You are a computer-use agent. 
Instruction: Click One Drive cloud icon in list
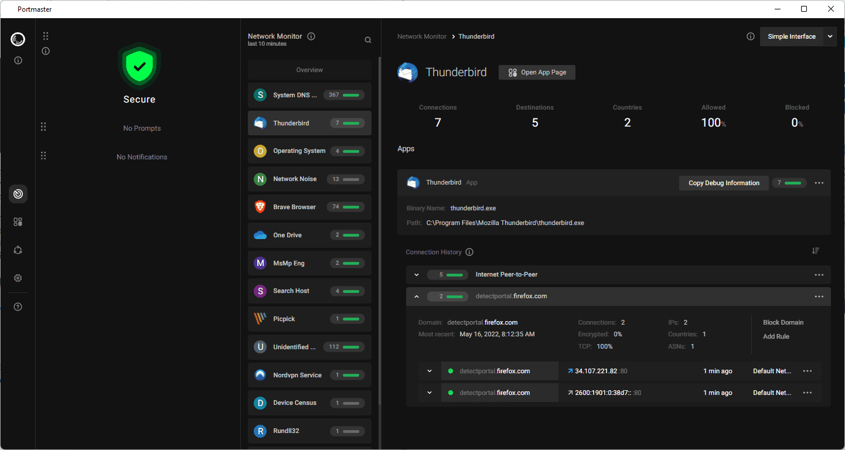pyautogui.click(x=260, y=235)
